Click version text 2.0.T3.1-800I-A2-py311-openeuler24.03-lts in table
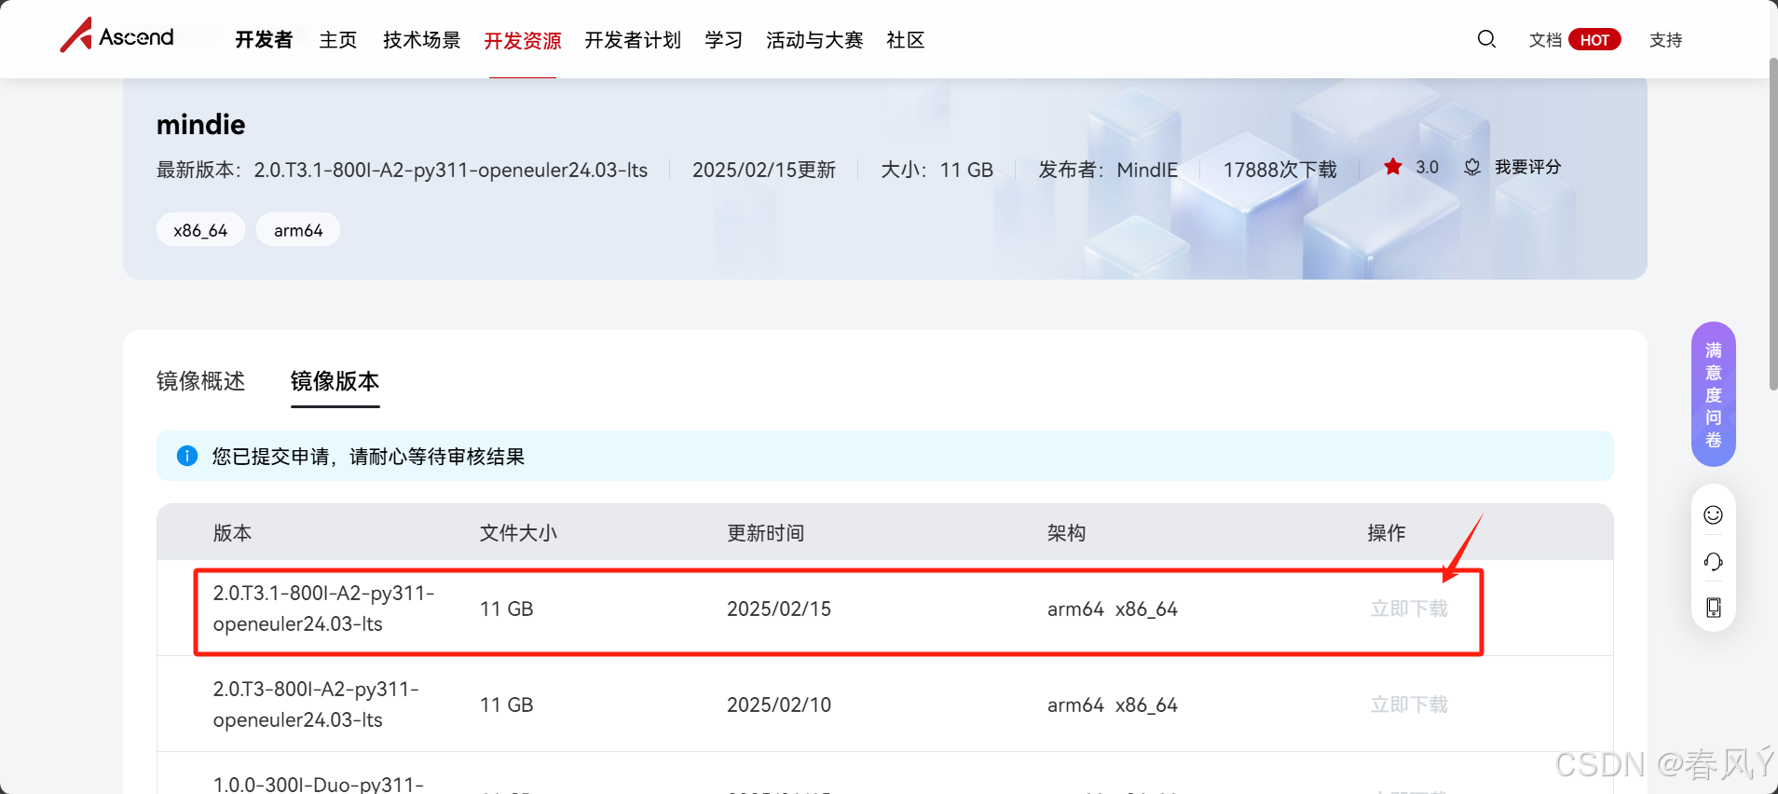 tap(324, 609)
